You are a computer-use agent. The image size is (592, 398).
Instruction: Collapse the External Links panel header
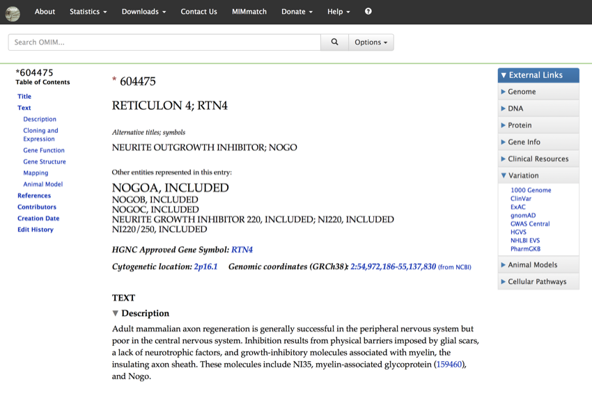pos(538,75)
